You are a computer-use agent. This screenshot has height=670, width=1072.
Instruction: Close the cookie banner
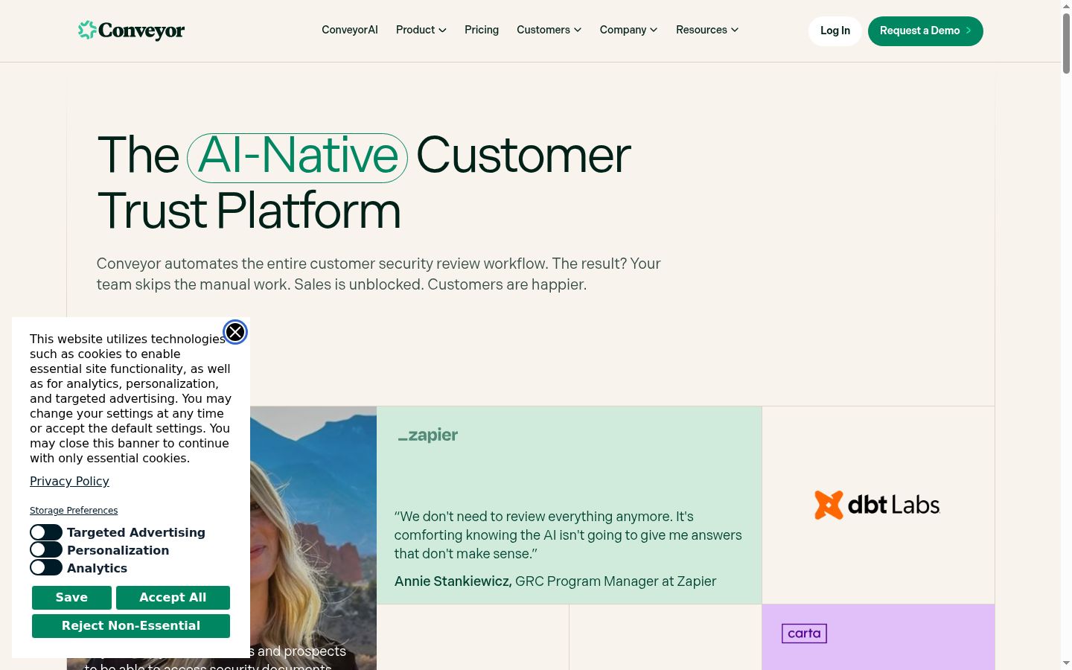pyautogui.click(x=235, y=332)
